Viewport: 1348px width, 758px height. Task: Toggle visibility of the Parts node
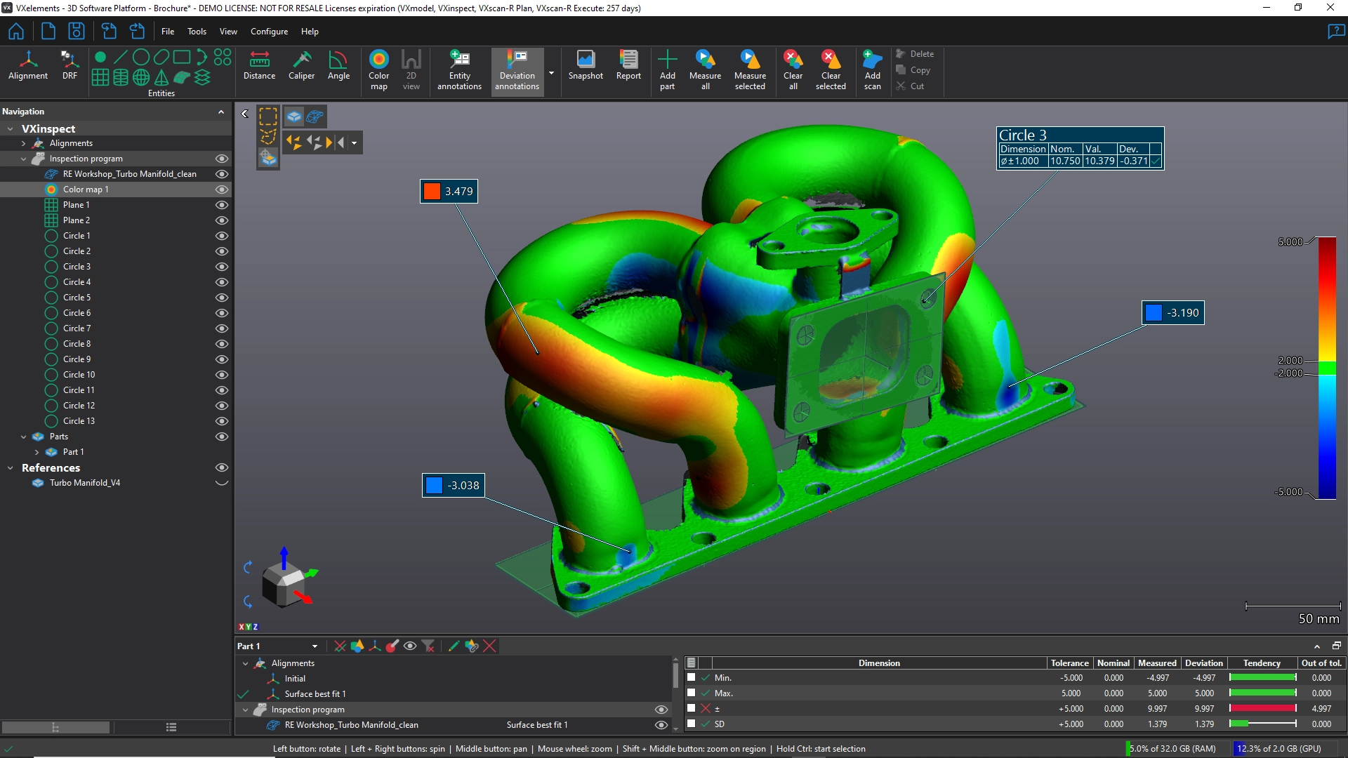[222, 437]
